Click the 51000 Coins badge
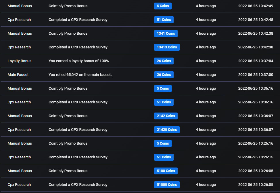The width and height of the screenshot is (280, 193). [x=167, y=185]
